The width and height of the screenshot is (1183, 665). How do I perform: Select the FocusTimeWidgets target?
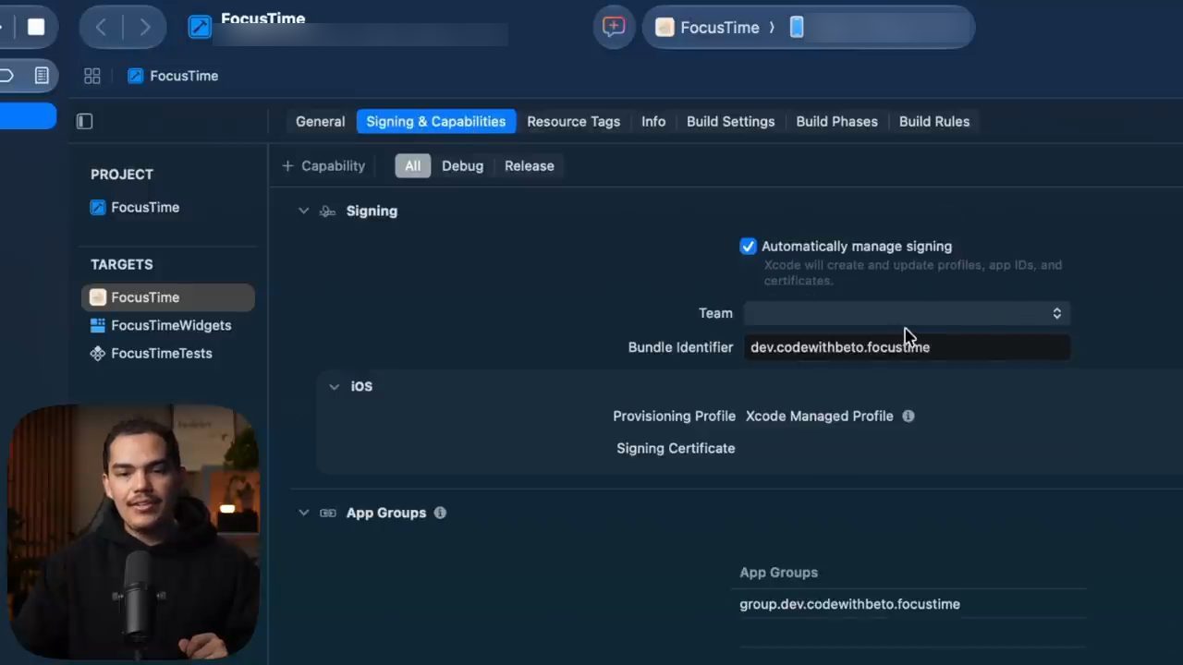click(x=160, y=325)
